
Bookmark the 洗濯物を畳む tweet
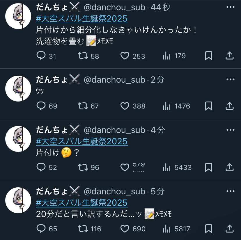click(x=209, y=56)
